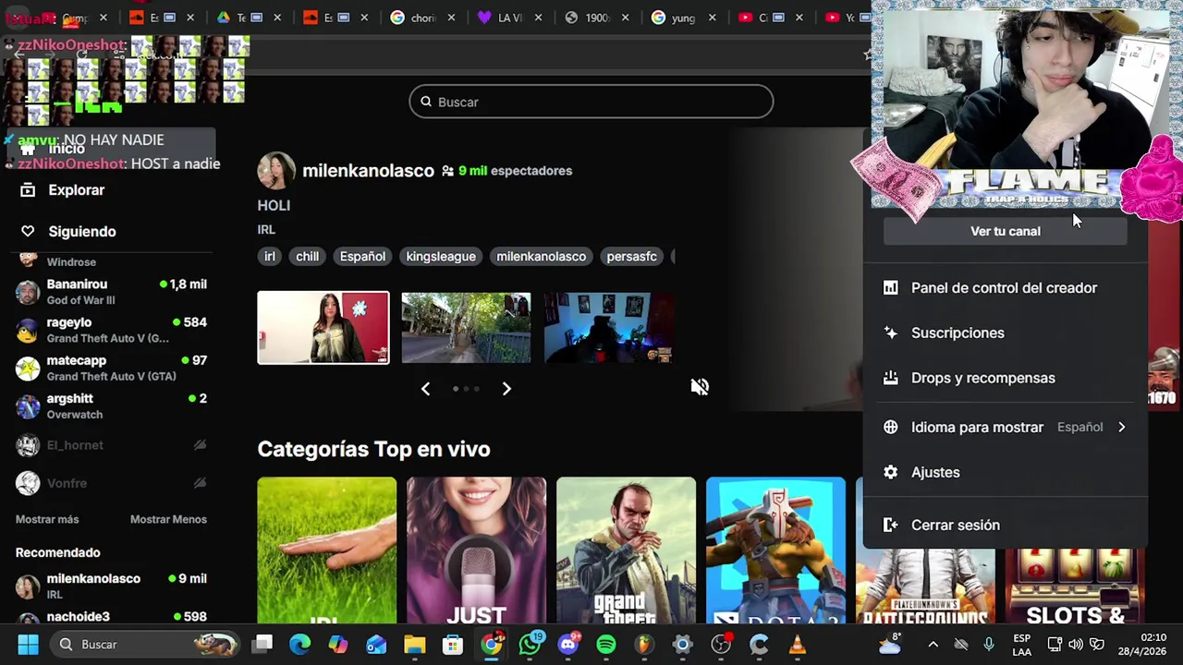Select the kingsleague tag
The image size is (1183, 665).
click(x=441, y=257)
